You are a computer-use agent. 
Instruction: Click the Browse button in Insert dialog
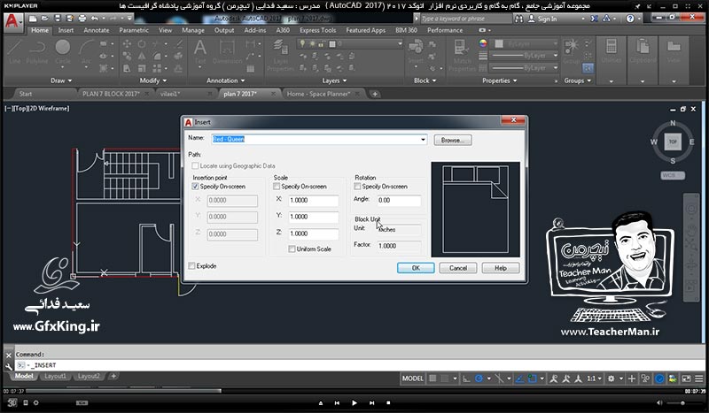coord(453,140)
